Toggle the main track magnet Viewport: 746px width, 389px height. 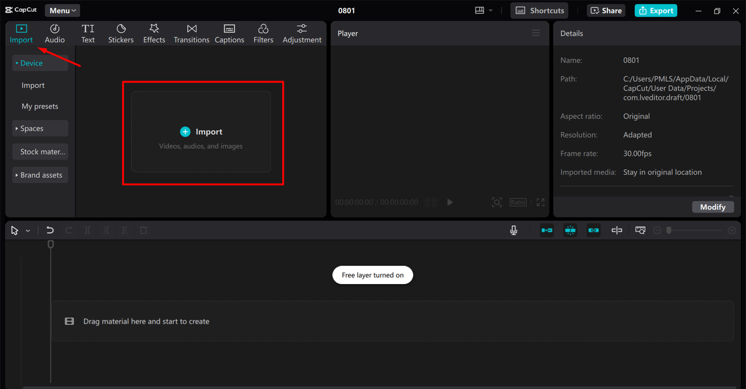pos(547,230)
